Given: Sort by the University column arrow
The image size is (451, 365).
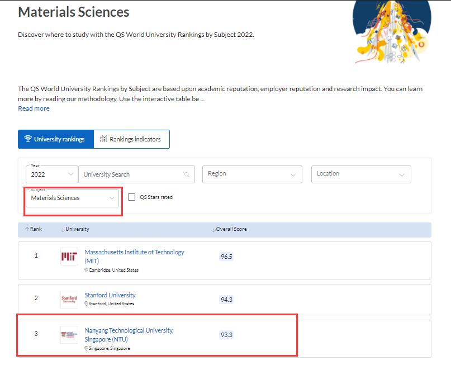Looking at the screenshot, I should [63, 229].
